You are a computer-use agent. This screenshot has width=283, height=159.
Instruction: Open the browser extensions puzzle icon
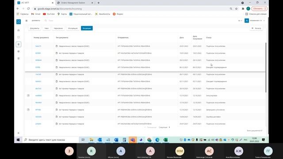pyautogui.click(x=243, y=9)
